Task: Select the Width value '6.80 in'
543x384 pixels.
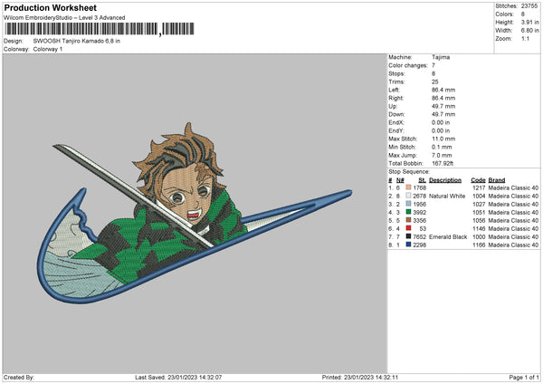Action: tap(529, 31)
